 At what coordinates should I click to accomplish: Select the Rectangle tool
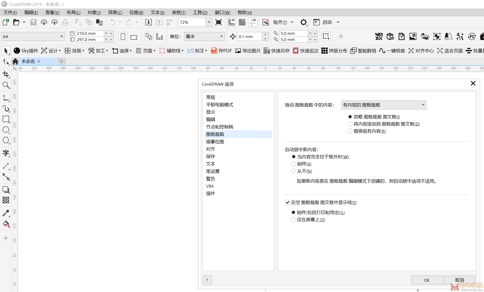[6, 119]
